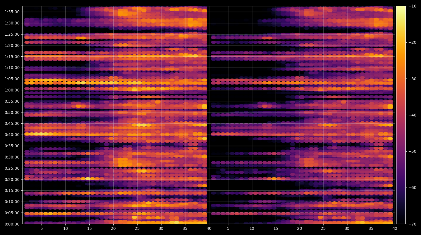The height and width of the screenshot is (235, 421).
Task: Select the −50 colorbar tick label
Action: coord(412,151)
